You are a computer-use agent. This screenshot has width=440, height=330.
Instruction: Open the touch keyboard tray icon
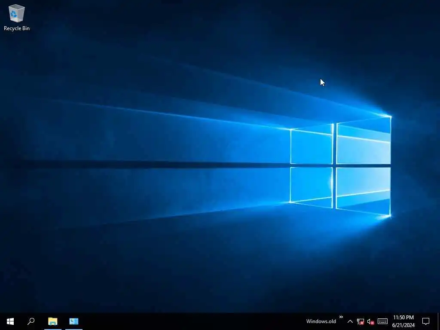point(382,321)
